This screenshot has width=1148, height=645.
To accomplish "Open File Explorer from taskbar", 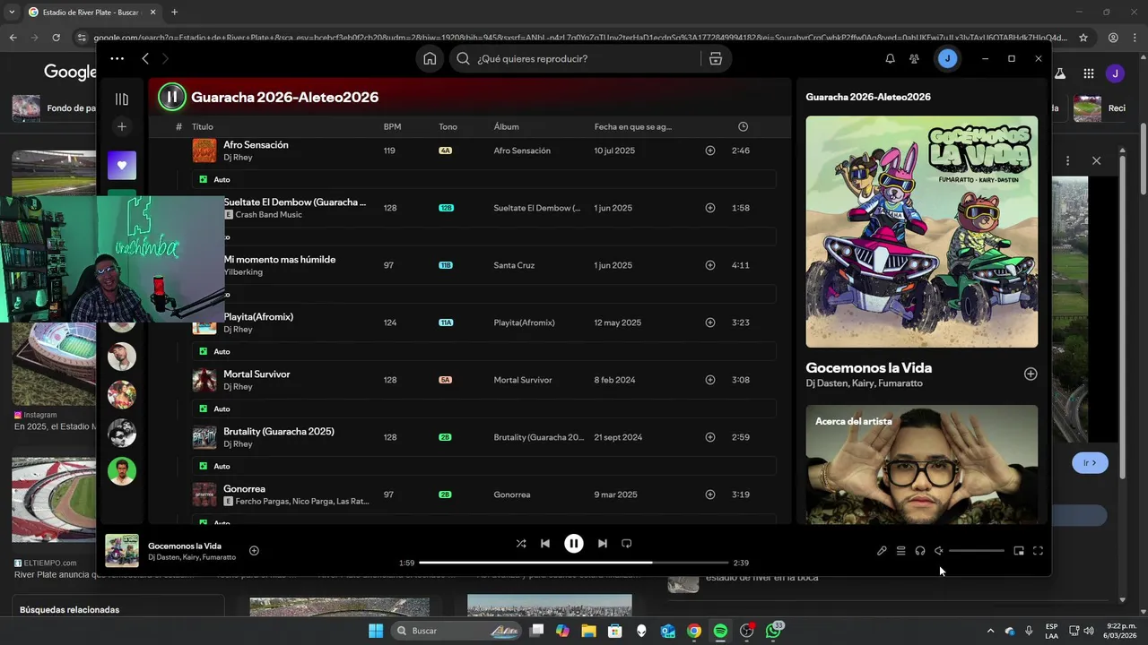I will 588,631.
